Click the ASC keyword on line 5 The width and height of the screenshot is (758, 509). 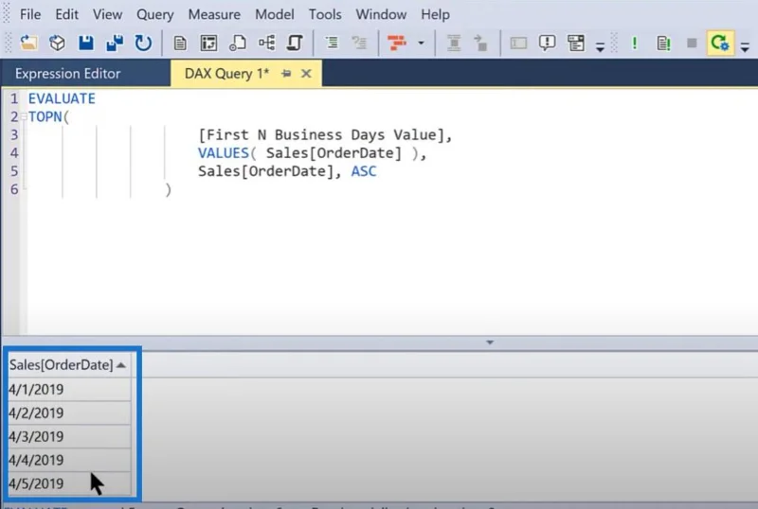[x=364, y=171]
